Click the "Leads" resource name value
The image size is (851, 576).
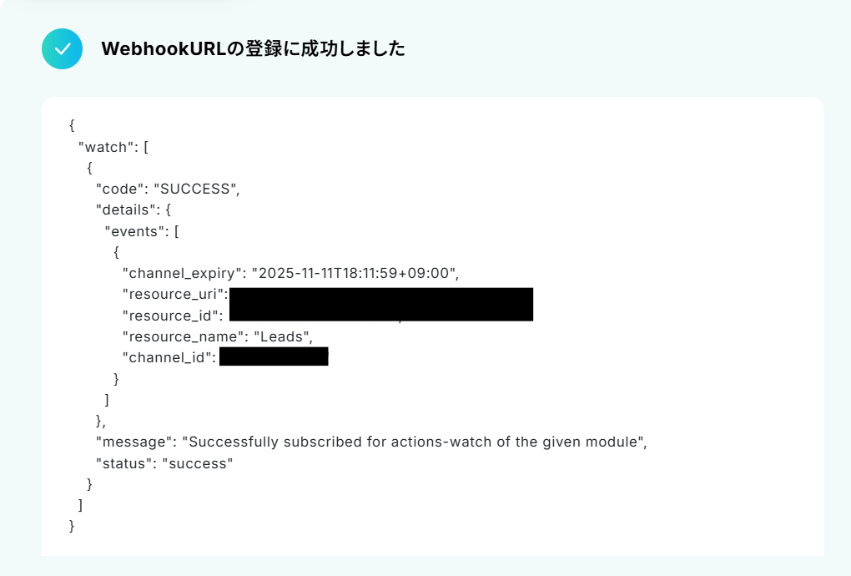(281, 336)
